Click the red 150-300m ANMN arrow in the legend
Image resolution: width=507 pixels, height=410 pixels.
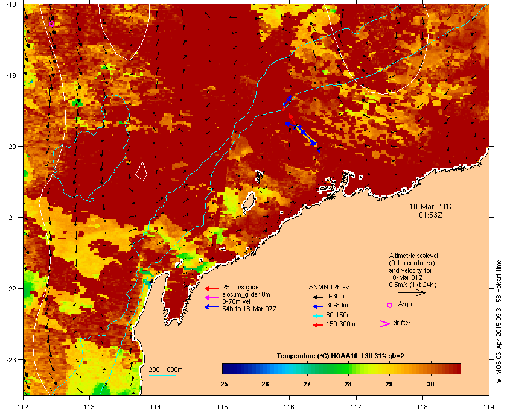tap(318, 325)
